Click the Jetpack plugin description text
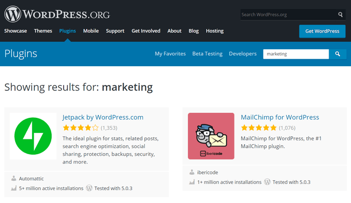The height and width of the screenshot is (203, 351). coord(110,150)
